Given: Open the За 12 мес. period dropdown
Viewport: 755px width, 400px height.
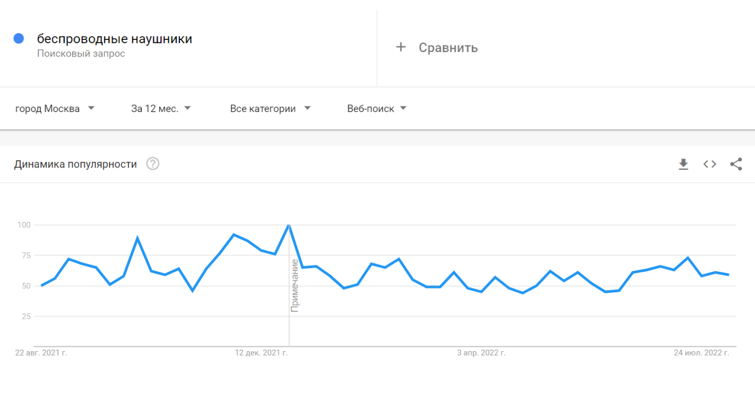Looking at the screenshot, I should click(161, 109).
